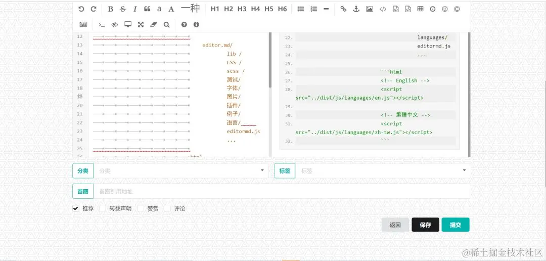Screen dimensions: 546x261
Task: Insert an HTML entity with © icon
Action: click(457, 9)
